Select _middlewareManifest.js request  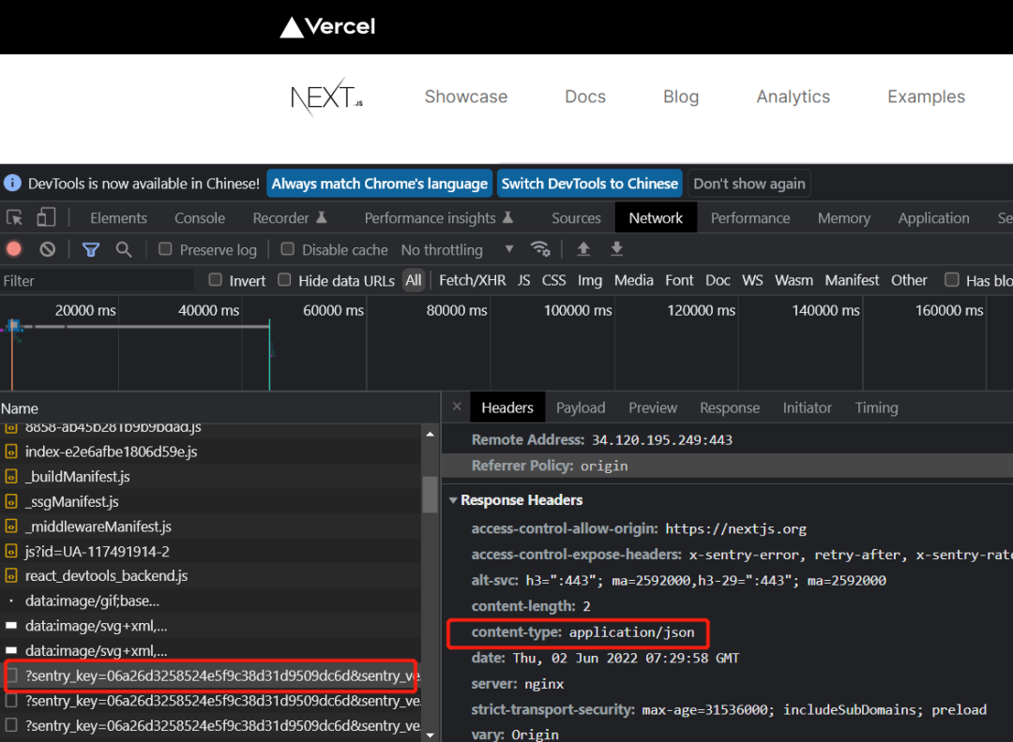pyautogui.click(x=210, y=527)
